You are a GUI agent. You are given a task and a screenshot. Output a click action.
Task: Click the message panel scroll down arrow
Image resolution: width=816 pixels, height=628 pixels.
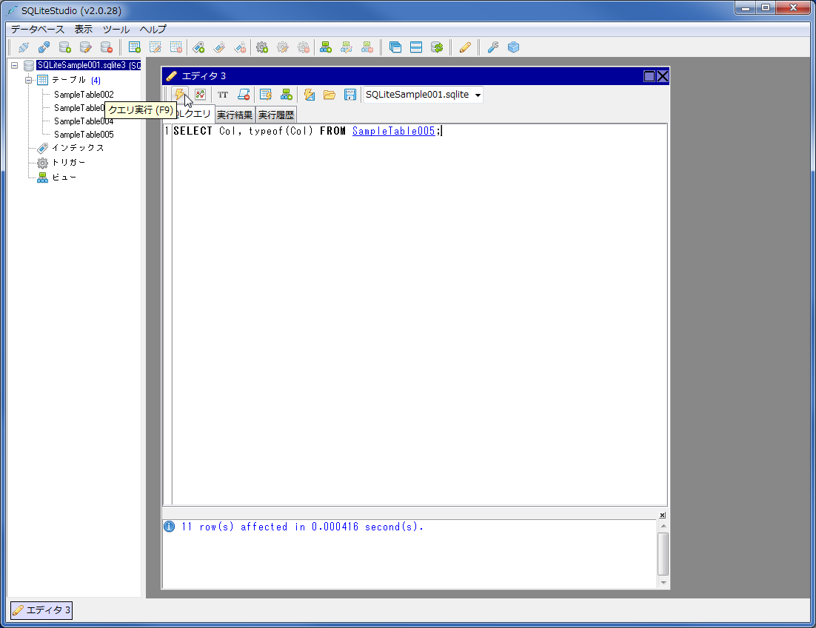[663, 583]
